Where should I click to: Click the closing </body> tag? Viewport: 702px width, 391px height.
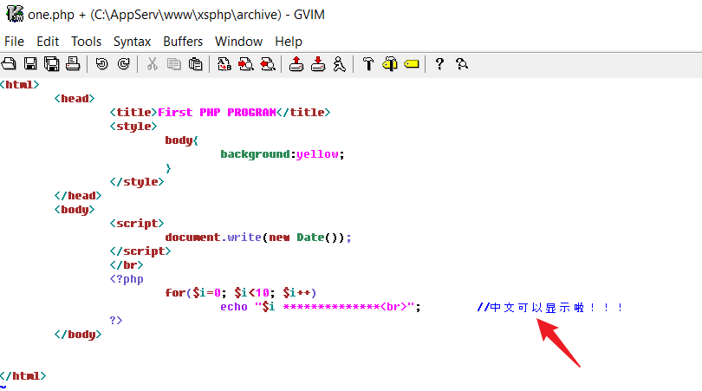coord(78,335)
